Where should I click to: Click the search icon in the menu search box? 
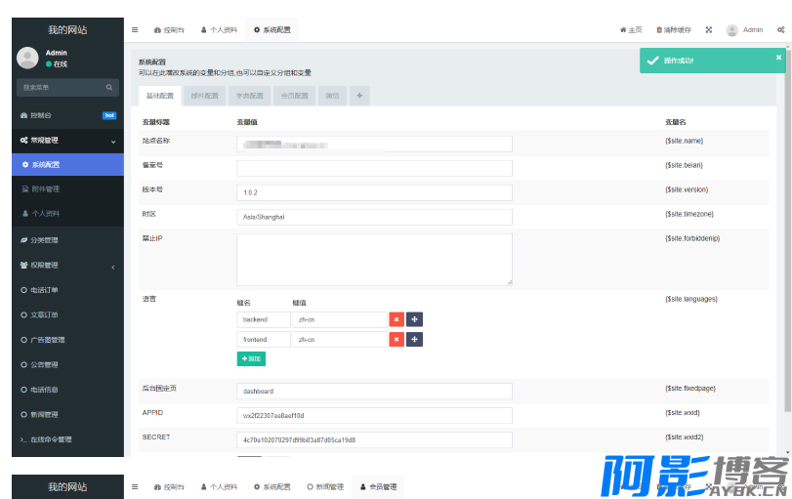[111, 88]
